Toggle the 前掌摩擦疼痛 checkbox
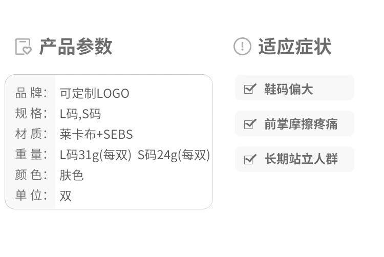 click(x=250, y=124)
